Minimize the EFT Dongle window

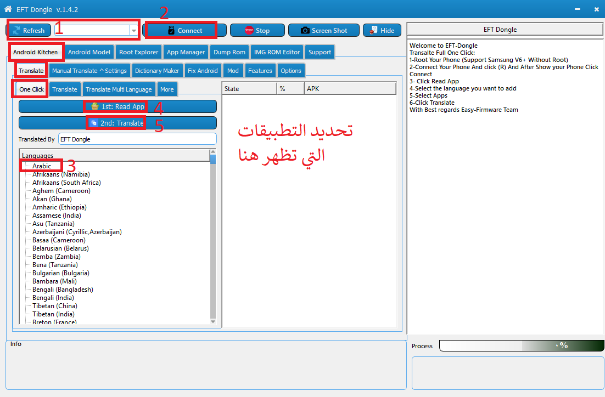577,9
